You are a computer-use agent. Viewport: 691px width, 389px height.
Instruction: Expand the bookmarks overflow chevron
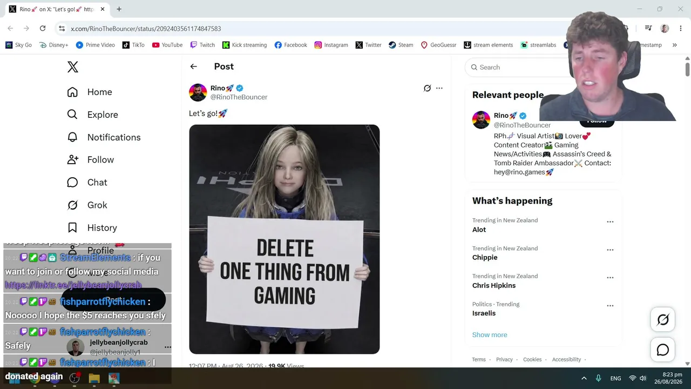click(x=674, y=45)
